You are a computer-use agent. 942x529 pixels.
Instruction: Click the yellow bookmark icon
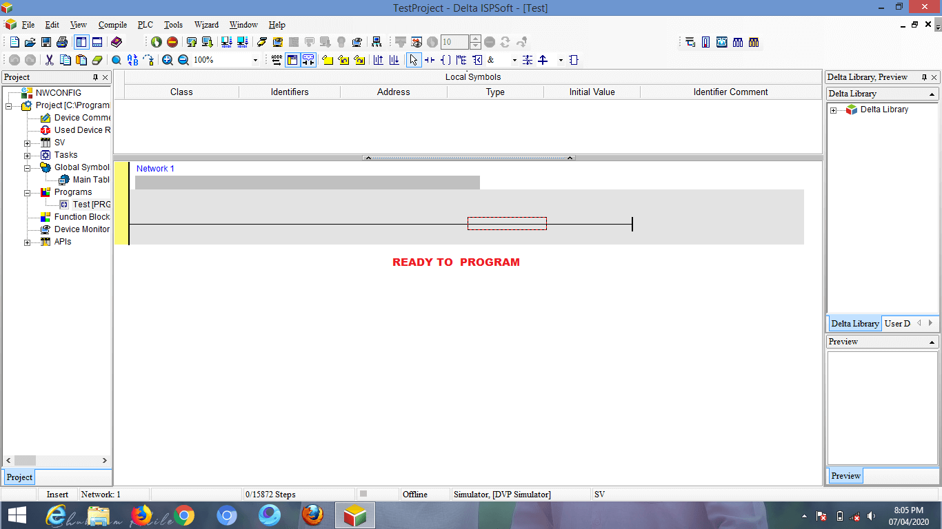pyautogui.click(x=328, y=60)
